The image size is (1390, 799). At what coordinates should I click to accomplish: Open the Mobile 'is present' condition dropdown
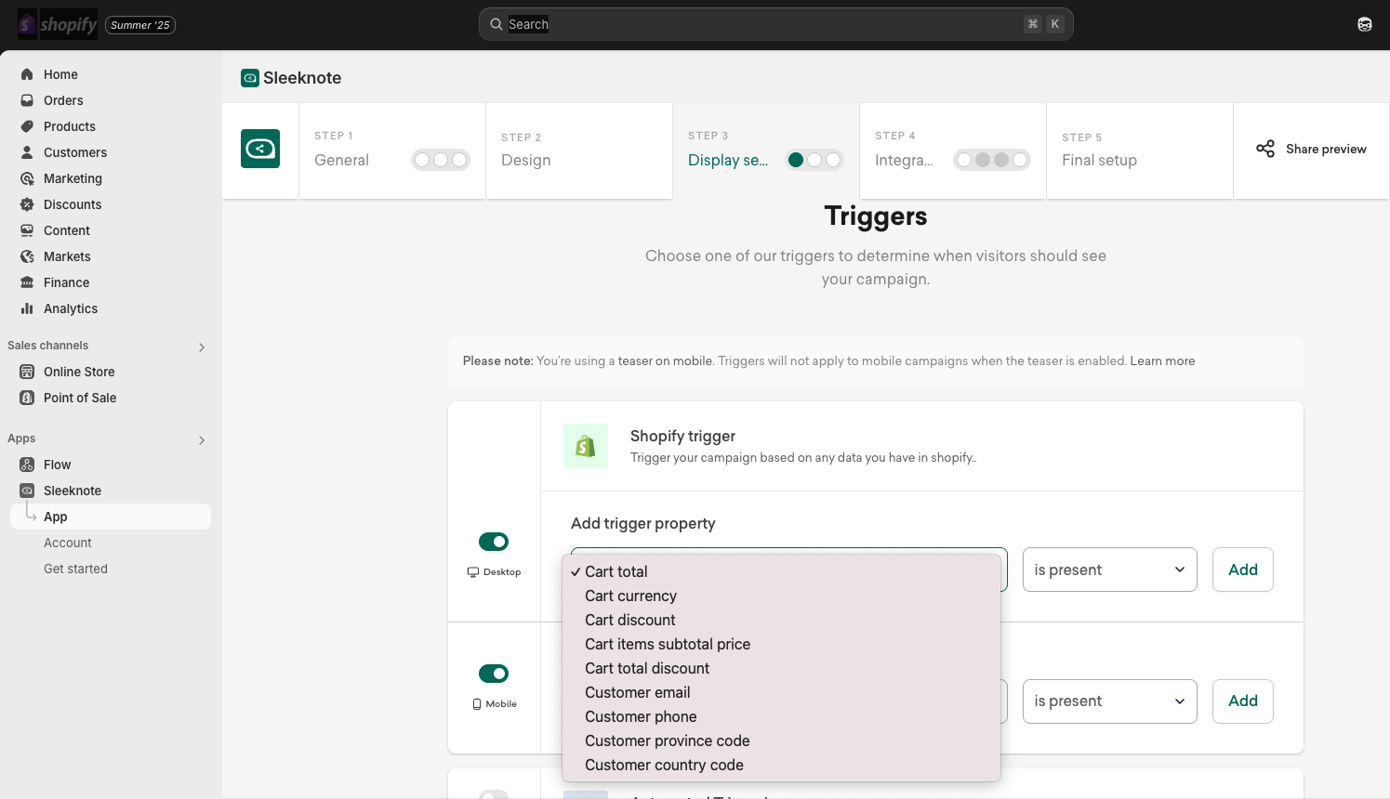pos(1110,701)
